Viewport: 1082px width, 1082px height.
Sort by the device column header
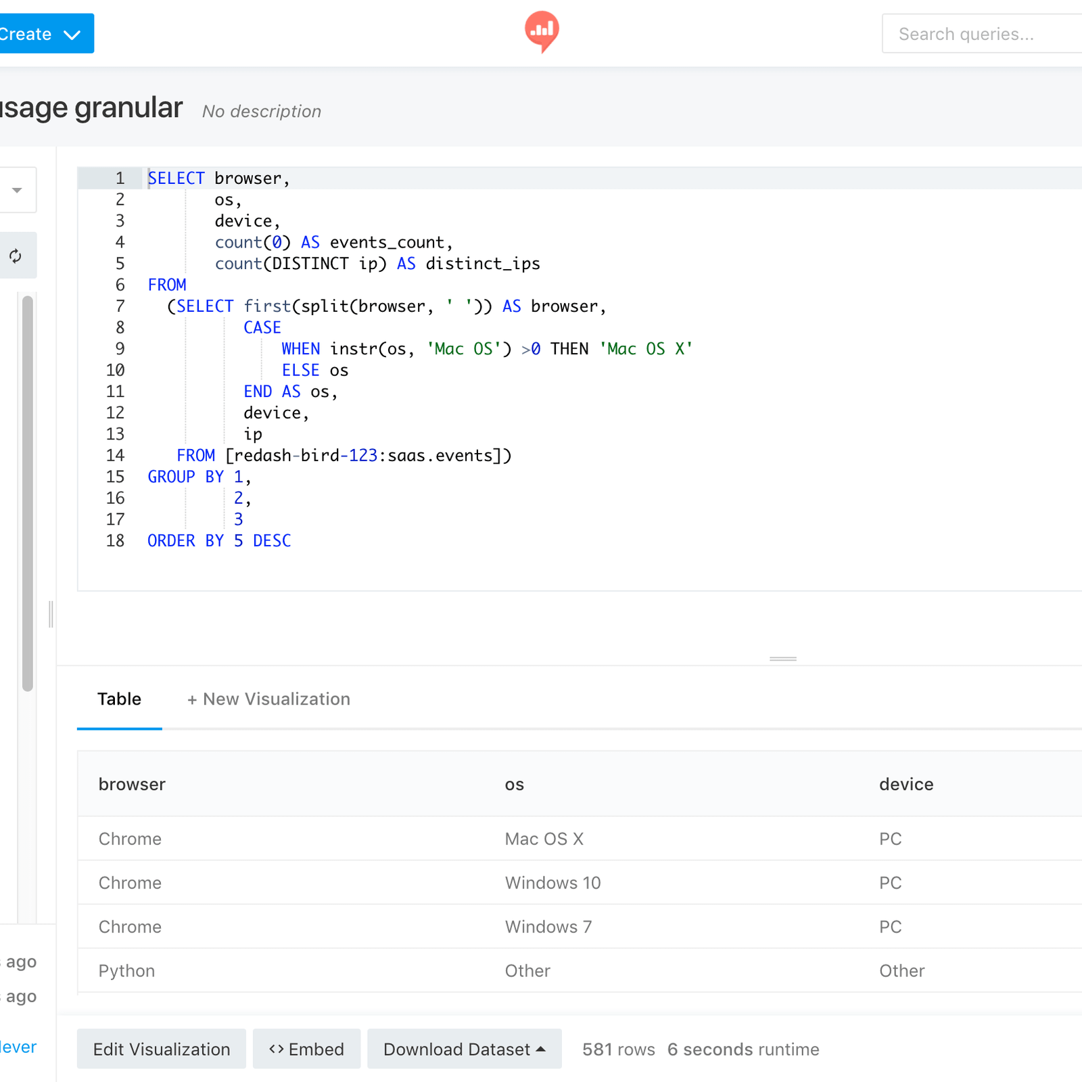pos(906,784)
